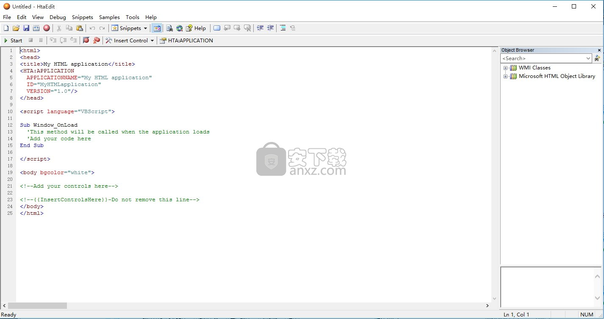Click the editor scroll-up arrow
The image size is (604, 319).
pos(494,51)
